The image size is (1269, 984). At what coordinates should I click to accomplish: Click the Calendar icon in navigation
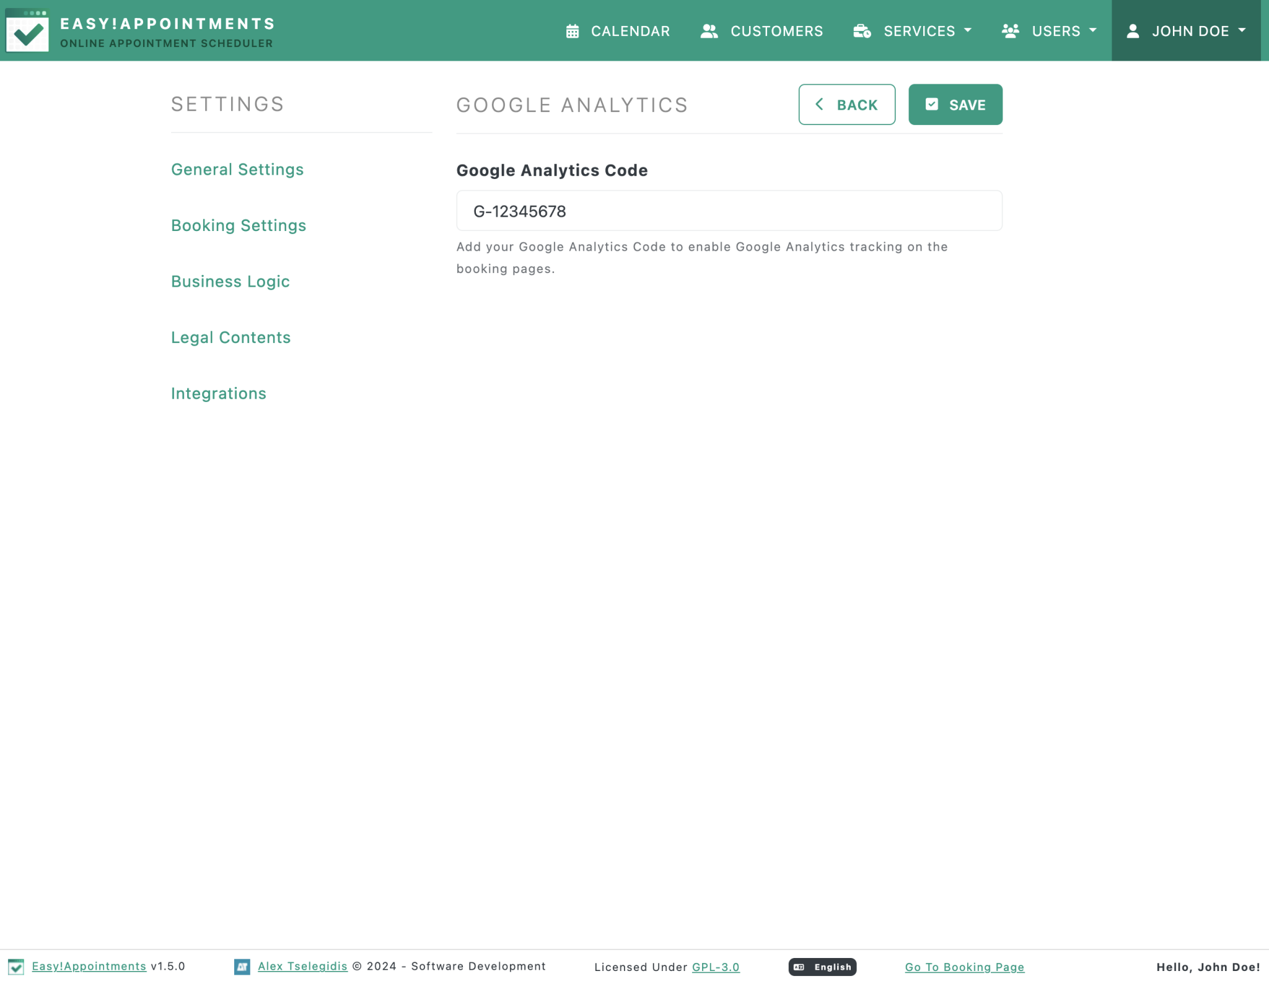coord(572,30)
